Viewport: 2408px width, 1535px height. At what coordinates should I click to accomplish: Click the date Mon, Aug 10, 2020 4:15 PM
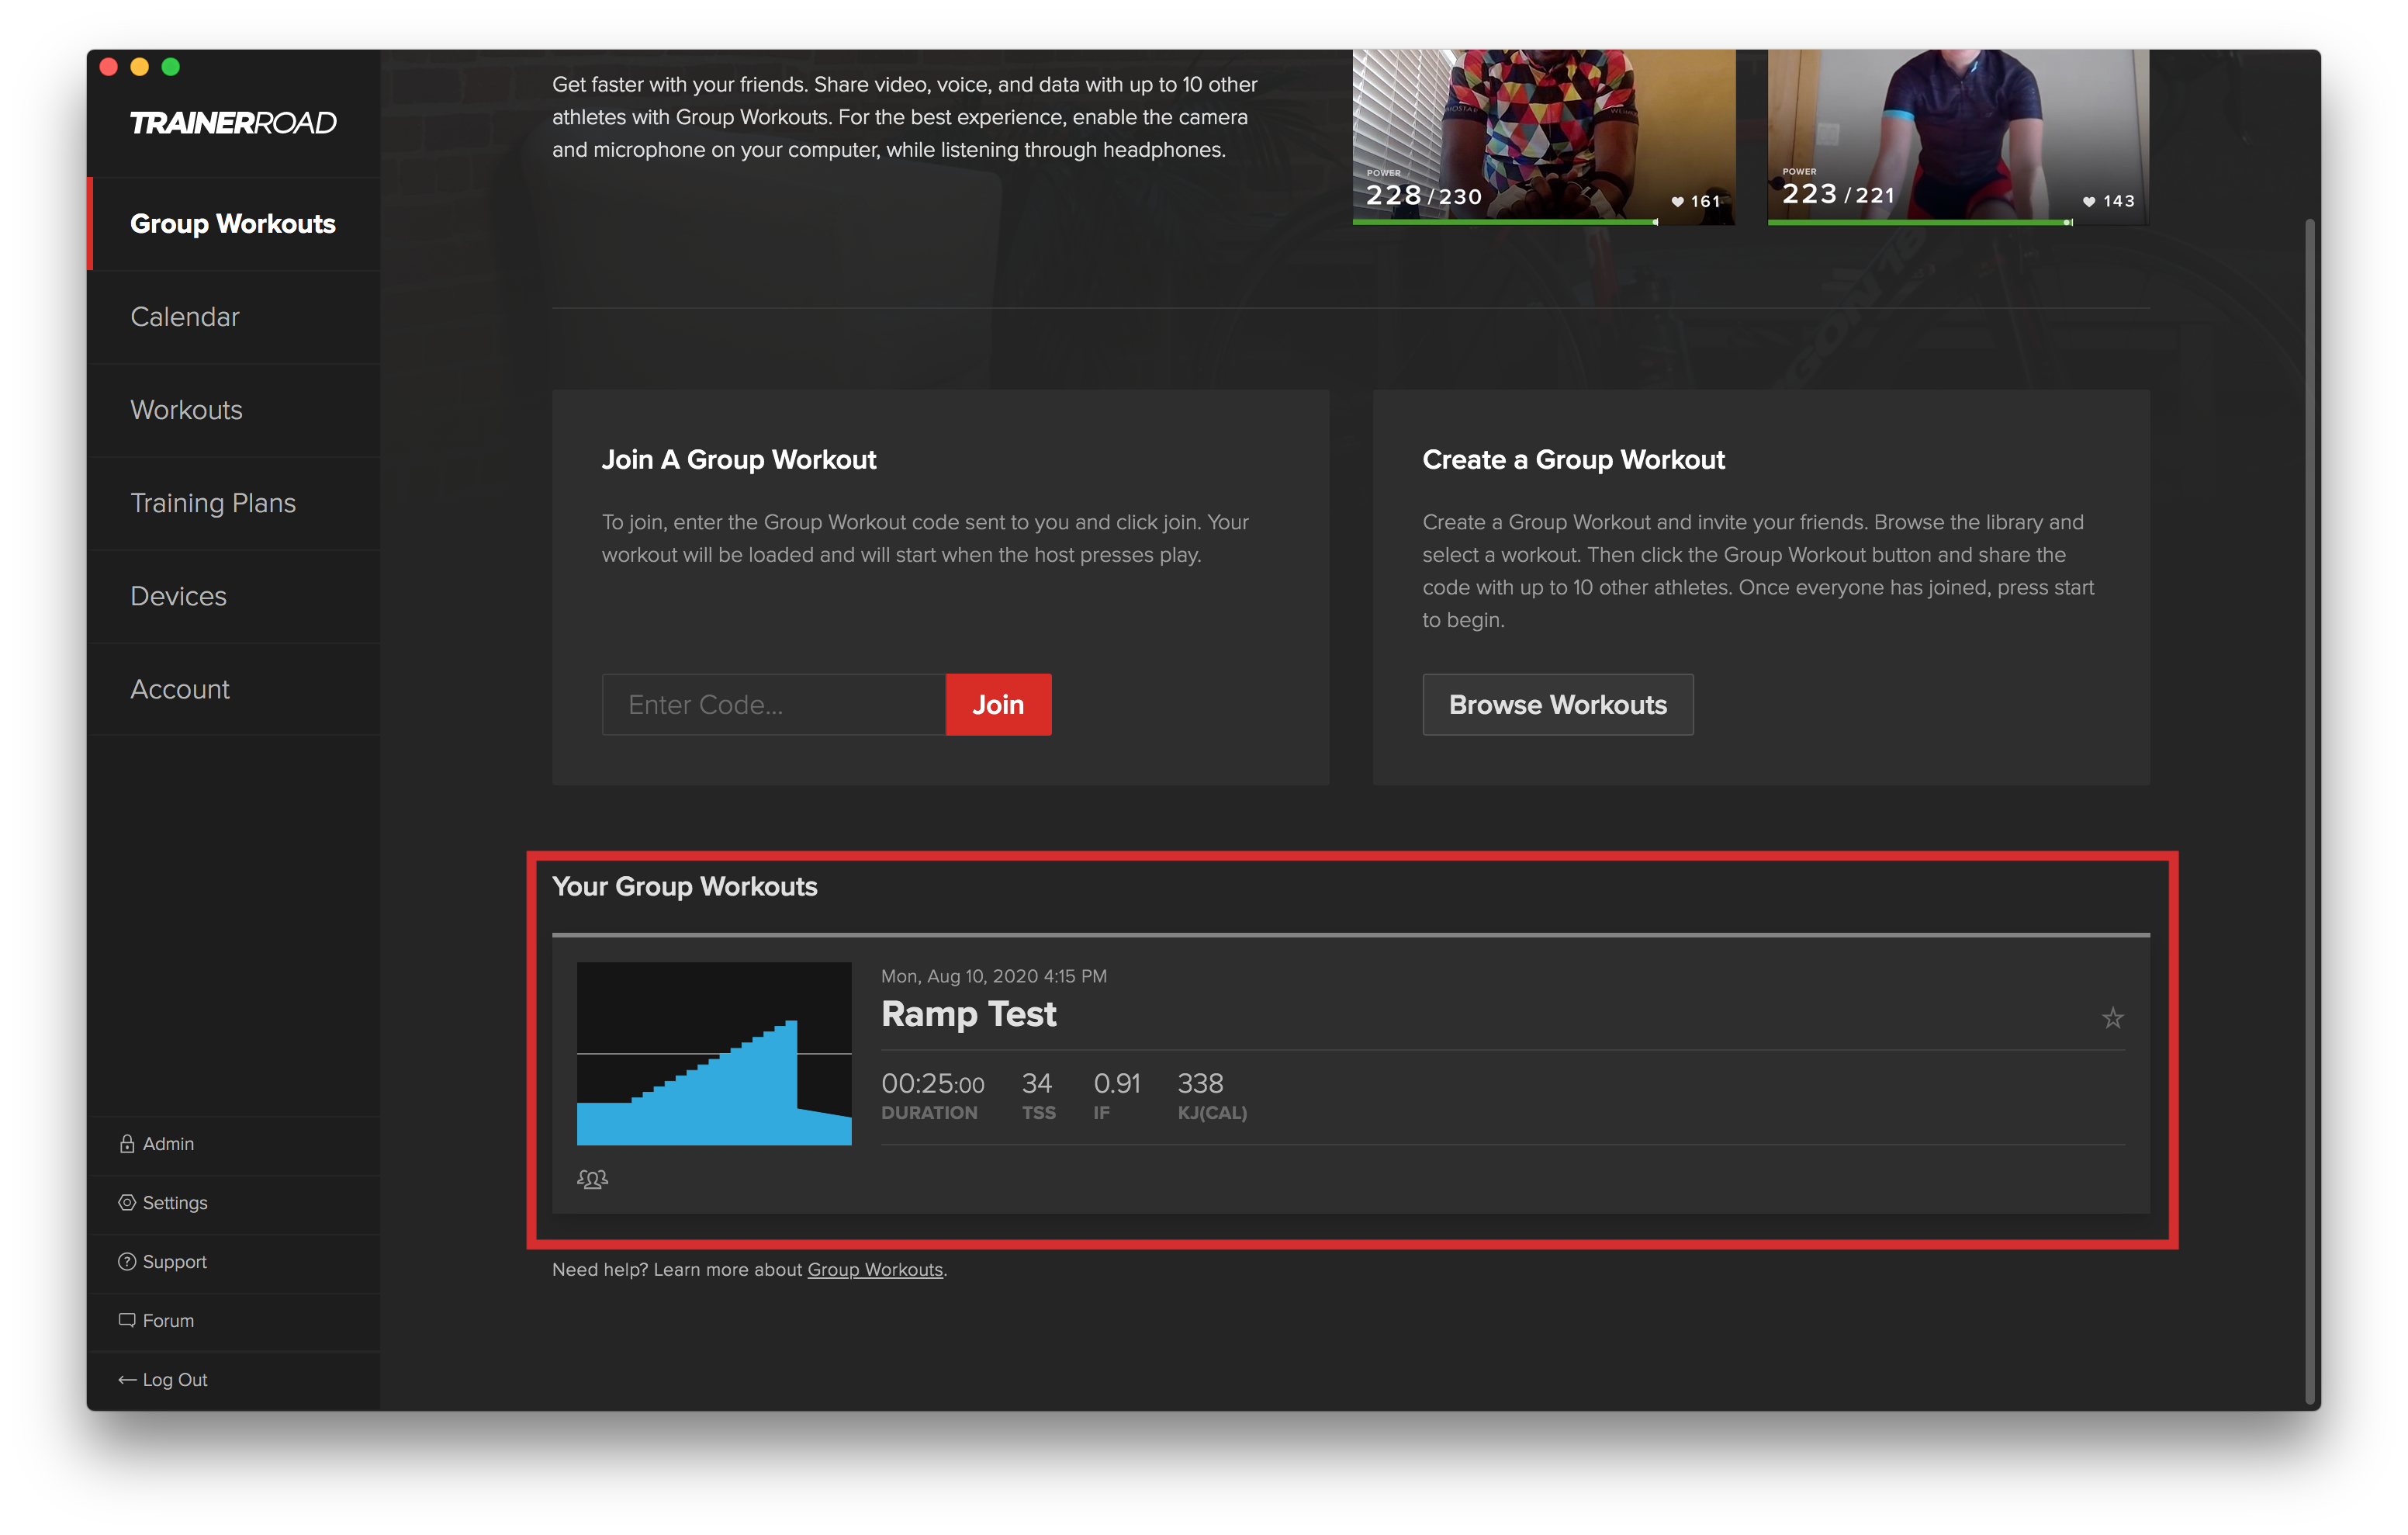(994, 976)
